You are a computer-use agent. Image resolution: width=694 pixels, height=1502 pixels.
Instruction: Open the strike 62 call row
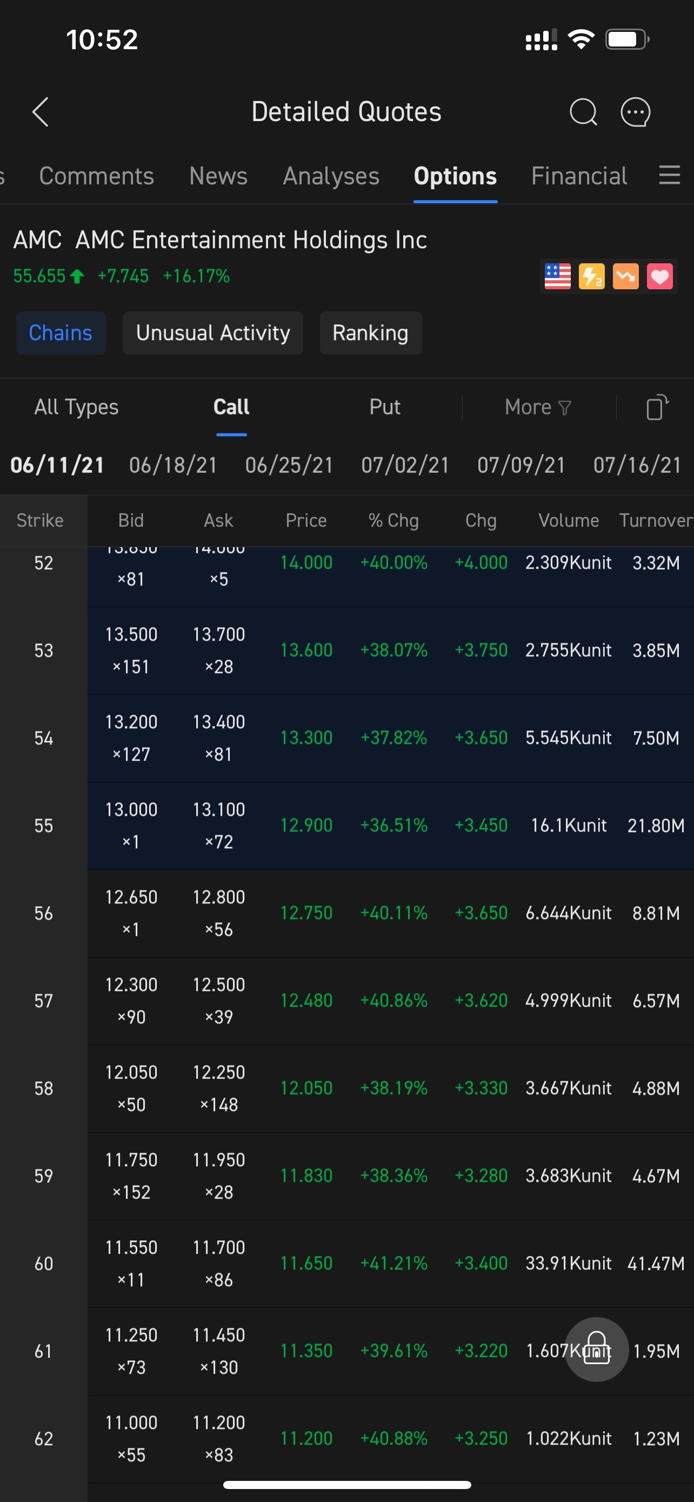(x=346, y=1438)
